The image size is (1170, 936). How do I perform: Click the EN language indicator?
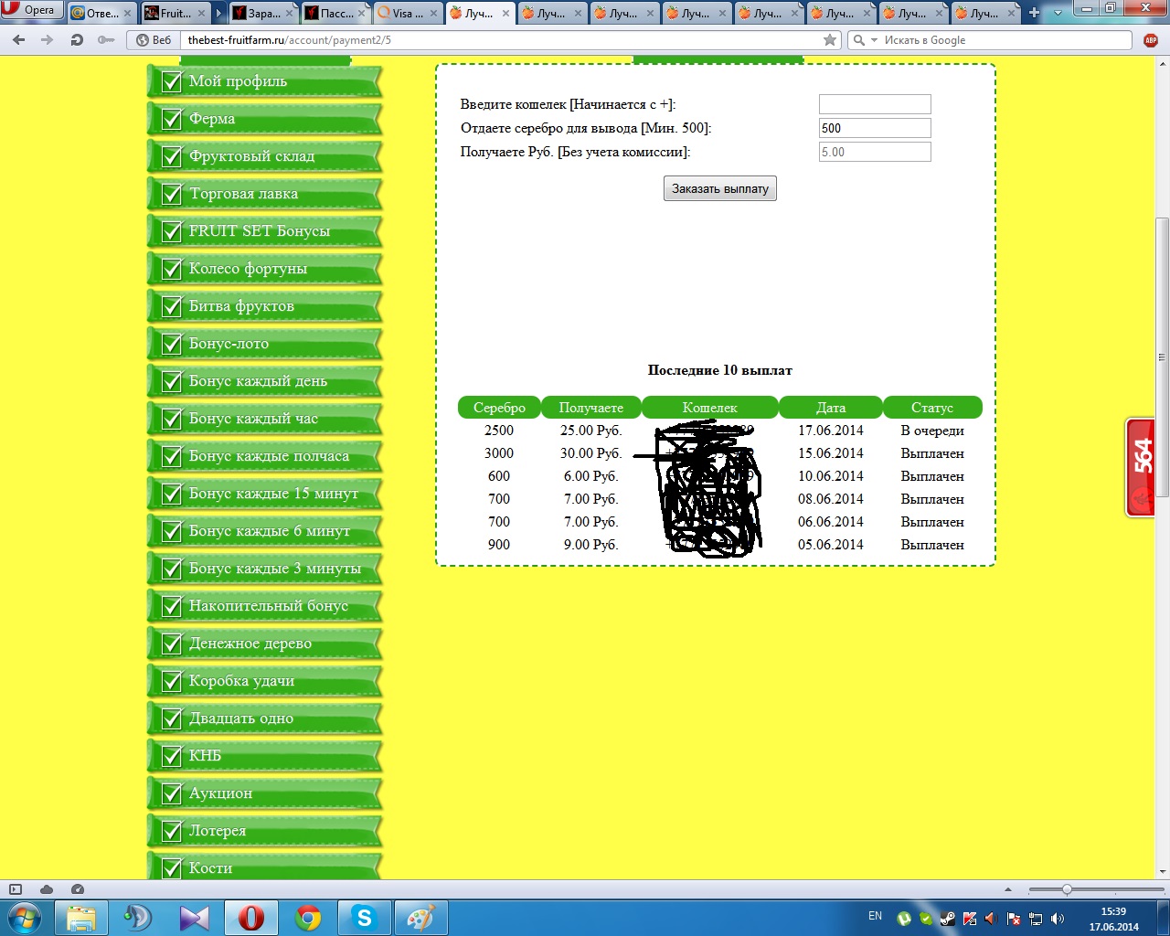point(875,916)
